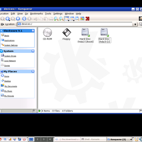Image resolution: width=142 pixels, height=142 pixels.
Task: Click the lifebuoy help panel icon
Action: pyautogui.click(x=24, y=139)
